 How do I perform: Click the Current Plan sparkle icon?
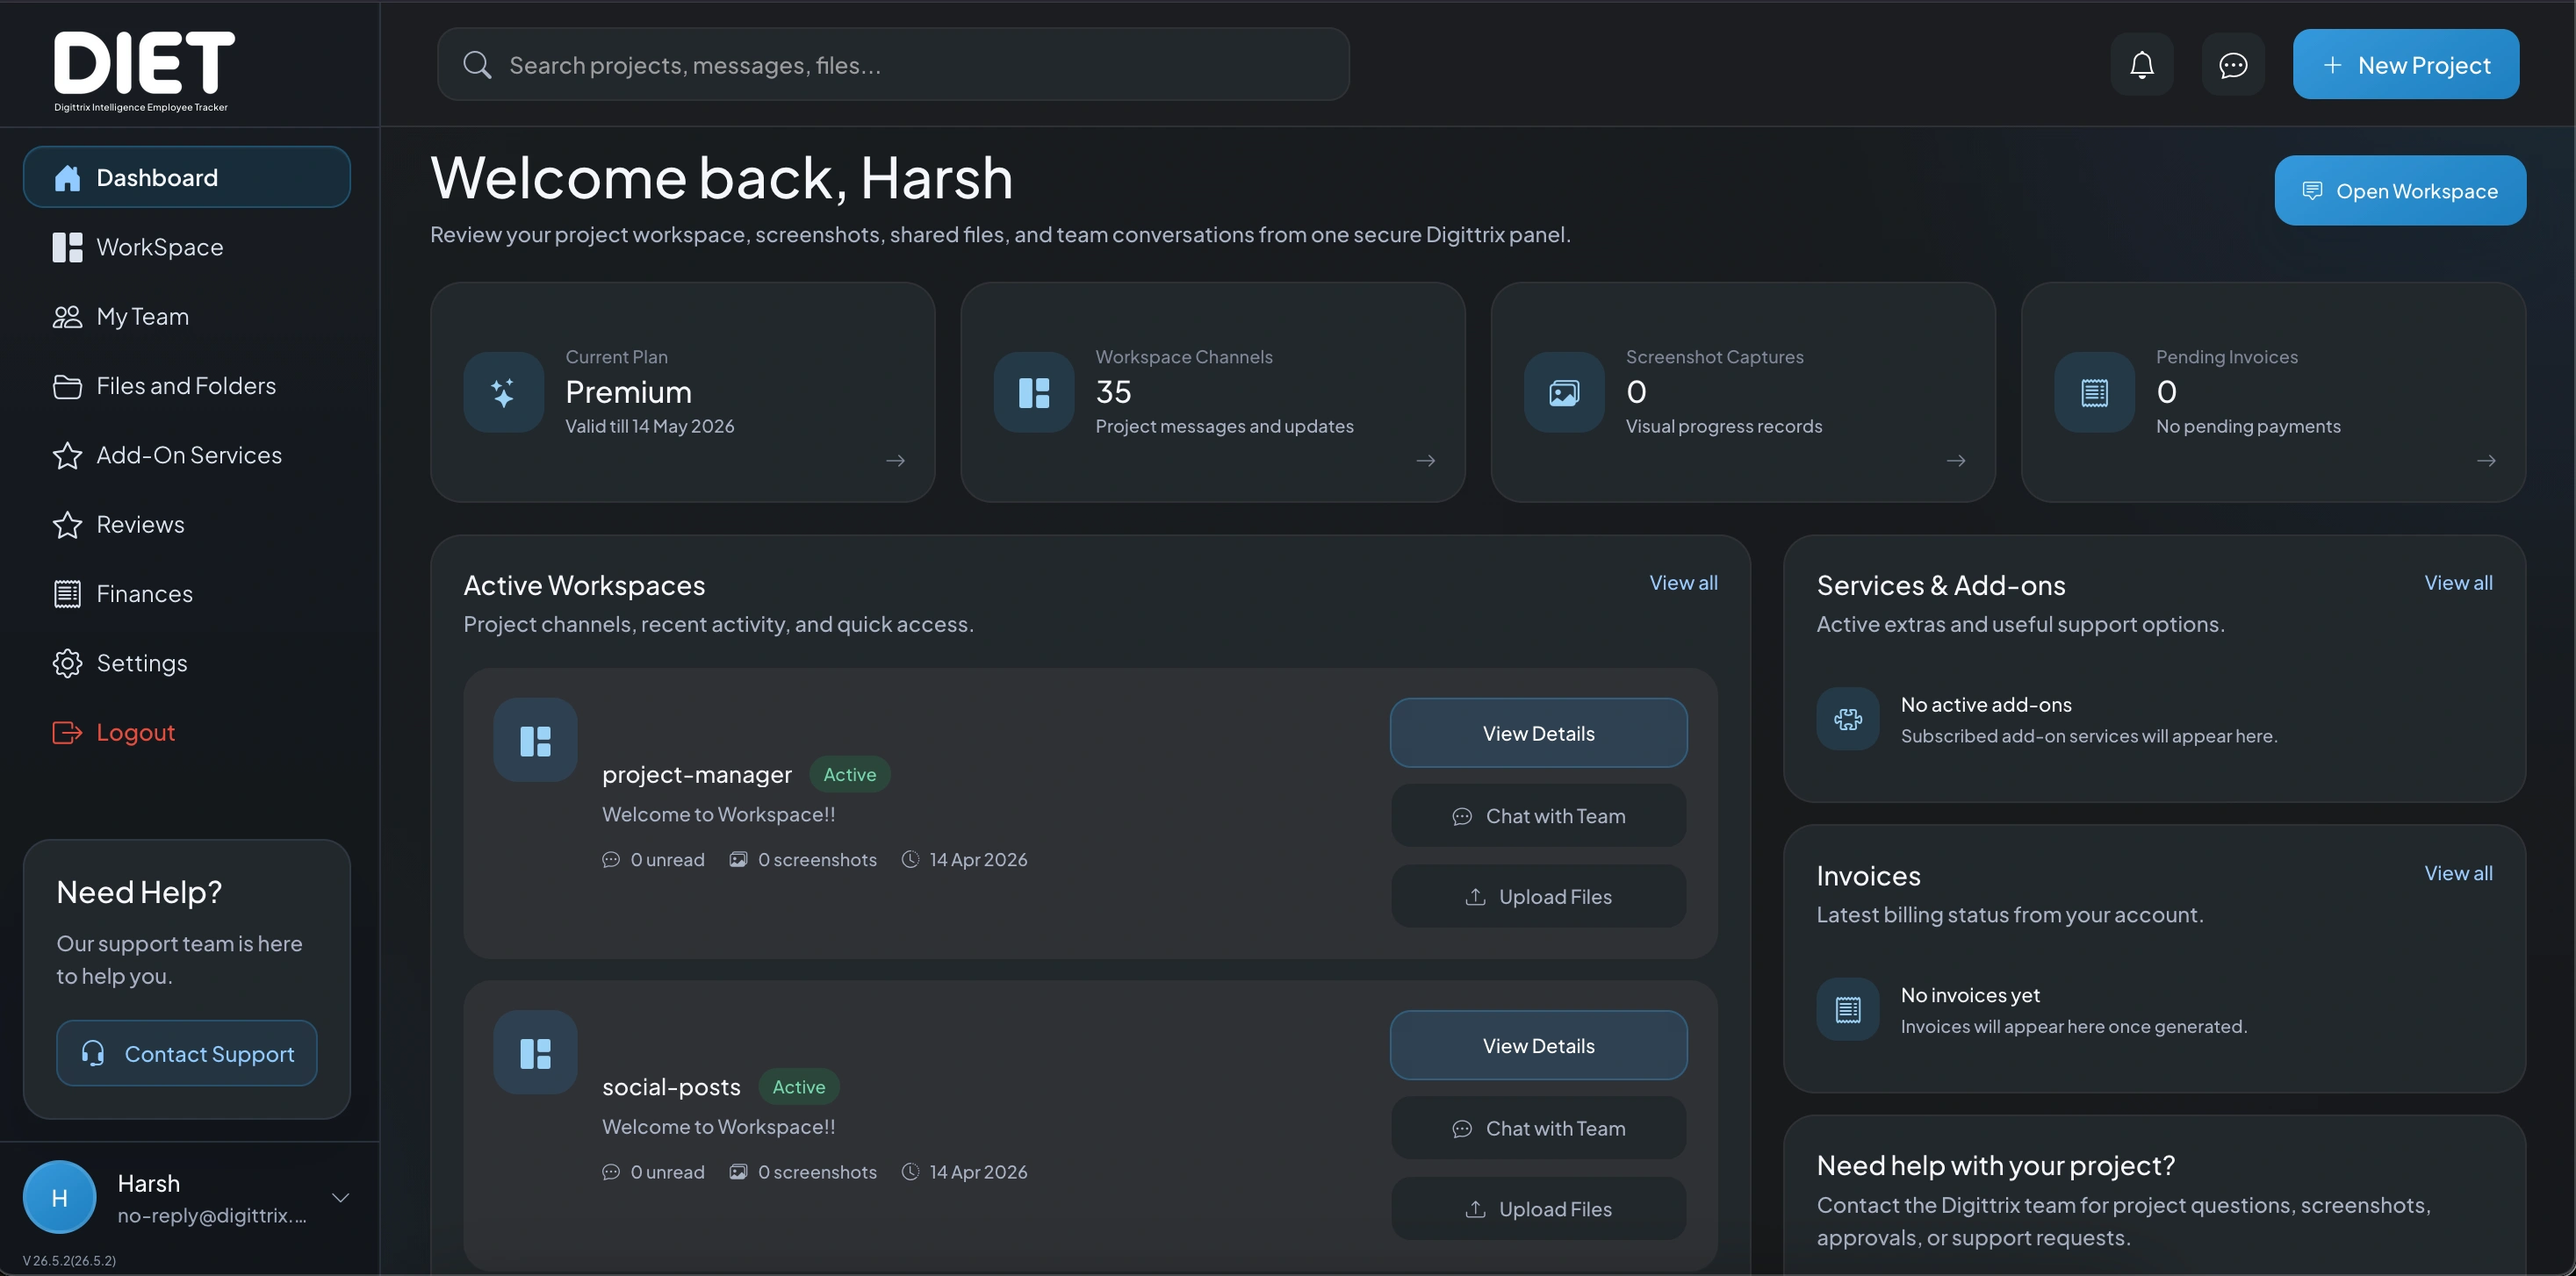503,391
